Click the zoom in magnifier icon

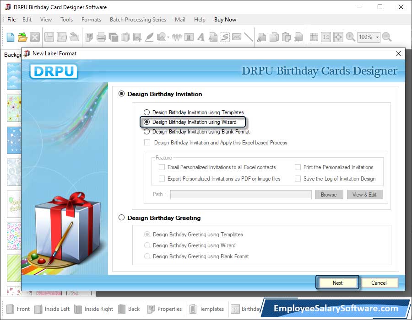point(351,37)
